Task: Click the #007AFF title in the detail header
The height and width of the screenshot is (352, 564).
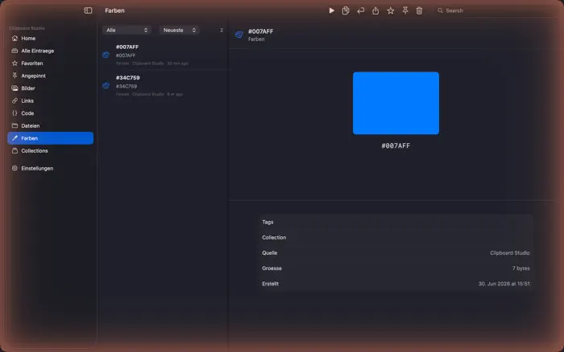Action: (x=261, y=31)
